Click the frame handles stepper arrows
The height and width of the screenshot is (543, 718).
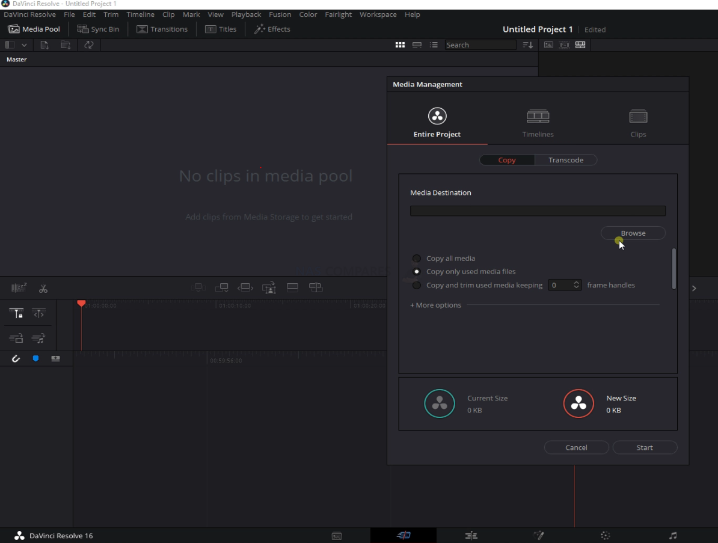click(x=577, y=285)
